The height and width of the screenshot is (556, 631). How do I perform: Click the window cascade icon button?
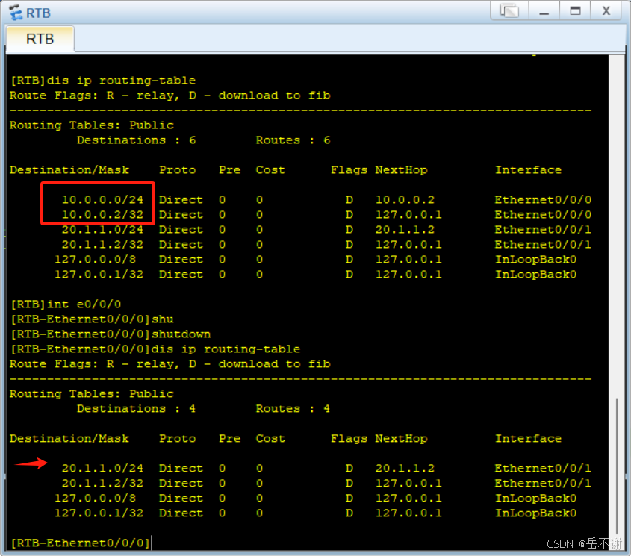tap(509, 11)
